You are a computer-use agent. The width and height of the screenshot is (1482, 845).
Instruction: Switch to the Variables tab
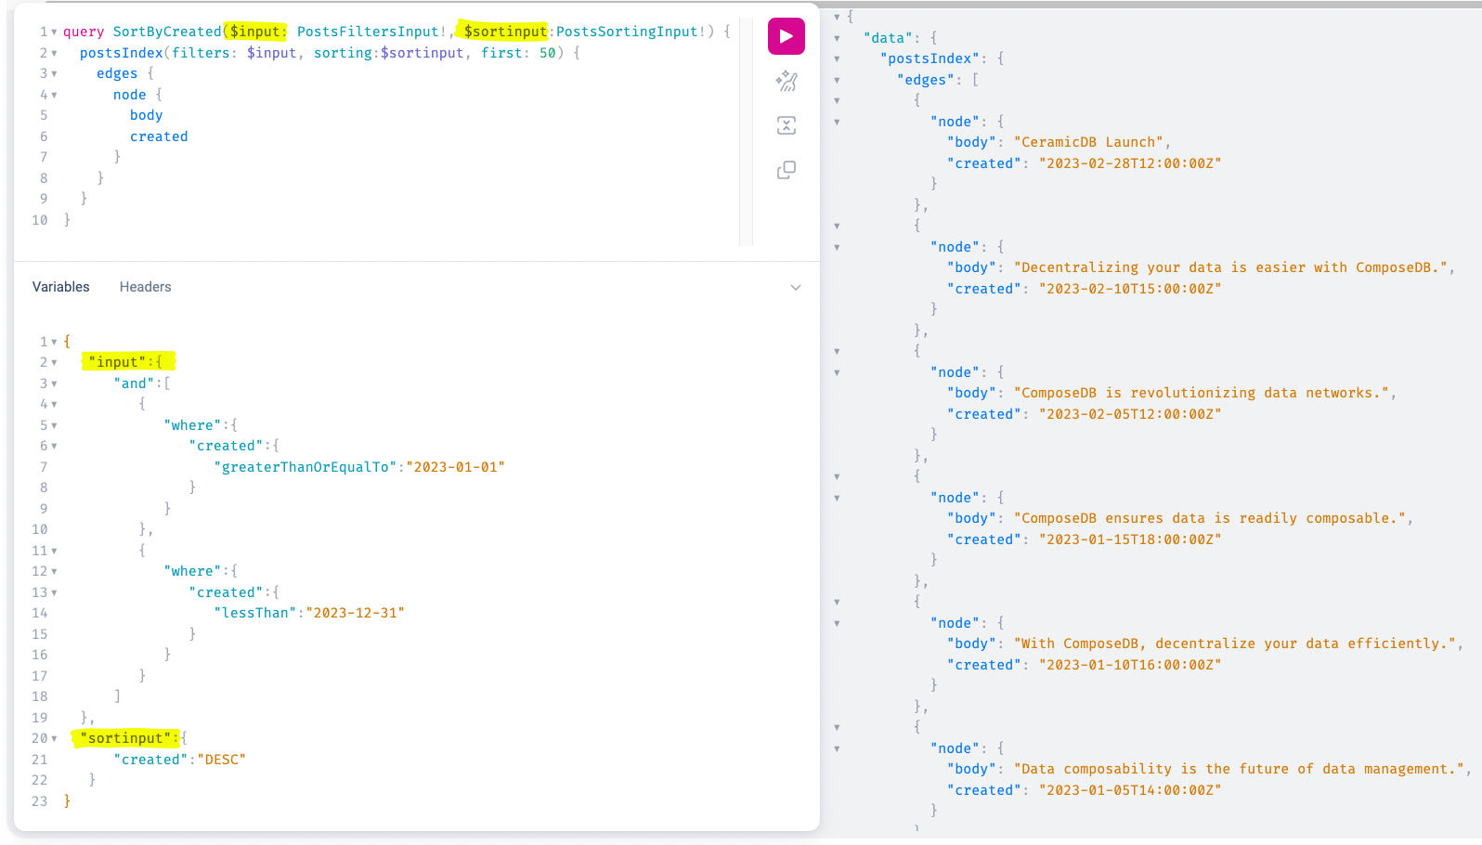click(x=61, y=287)
